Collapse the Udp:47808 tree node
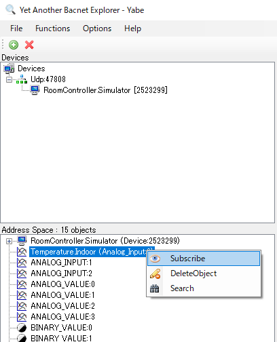Screen dimensions: 277x342 pyautogui.click(x=9, y=79)
